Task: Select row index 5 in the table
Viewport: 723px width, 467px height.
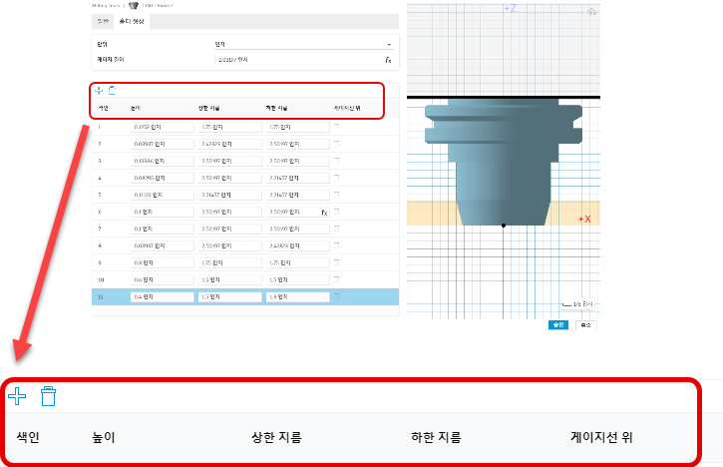Action: click(100, 196)
